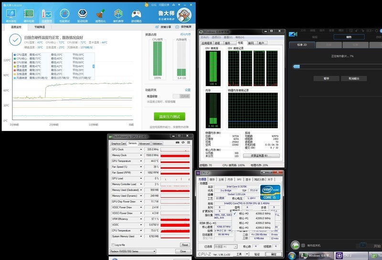Open the CPU Temperature sensor dropdown in GPU-Z

141,230
